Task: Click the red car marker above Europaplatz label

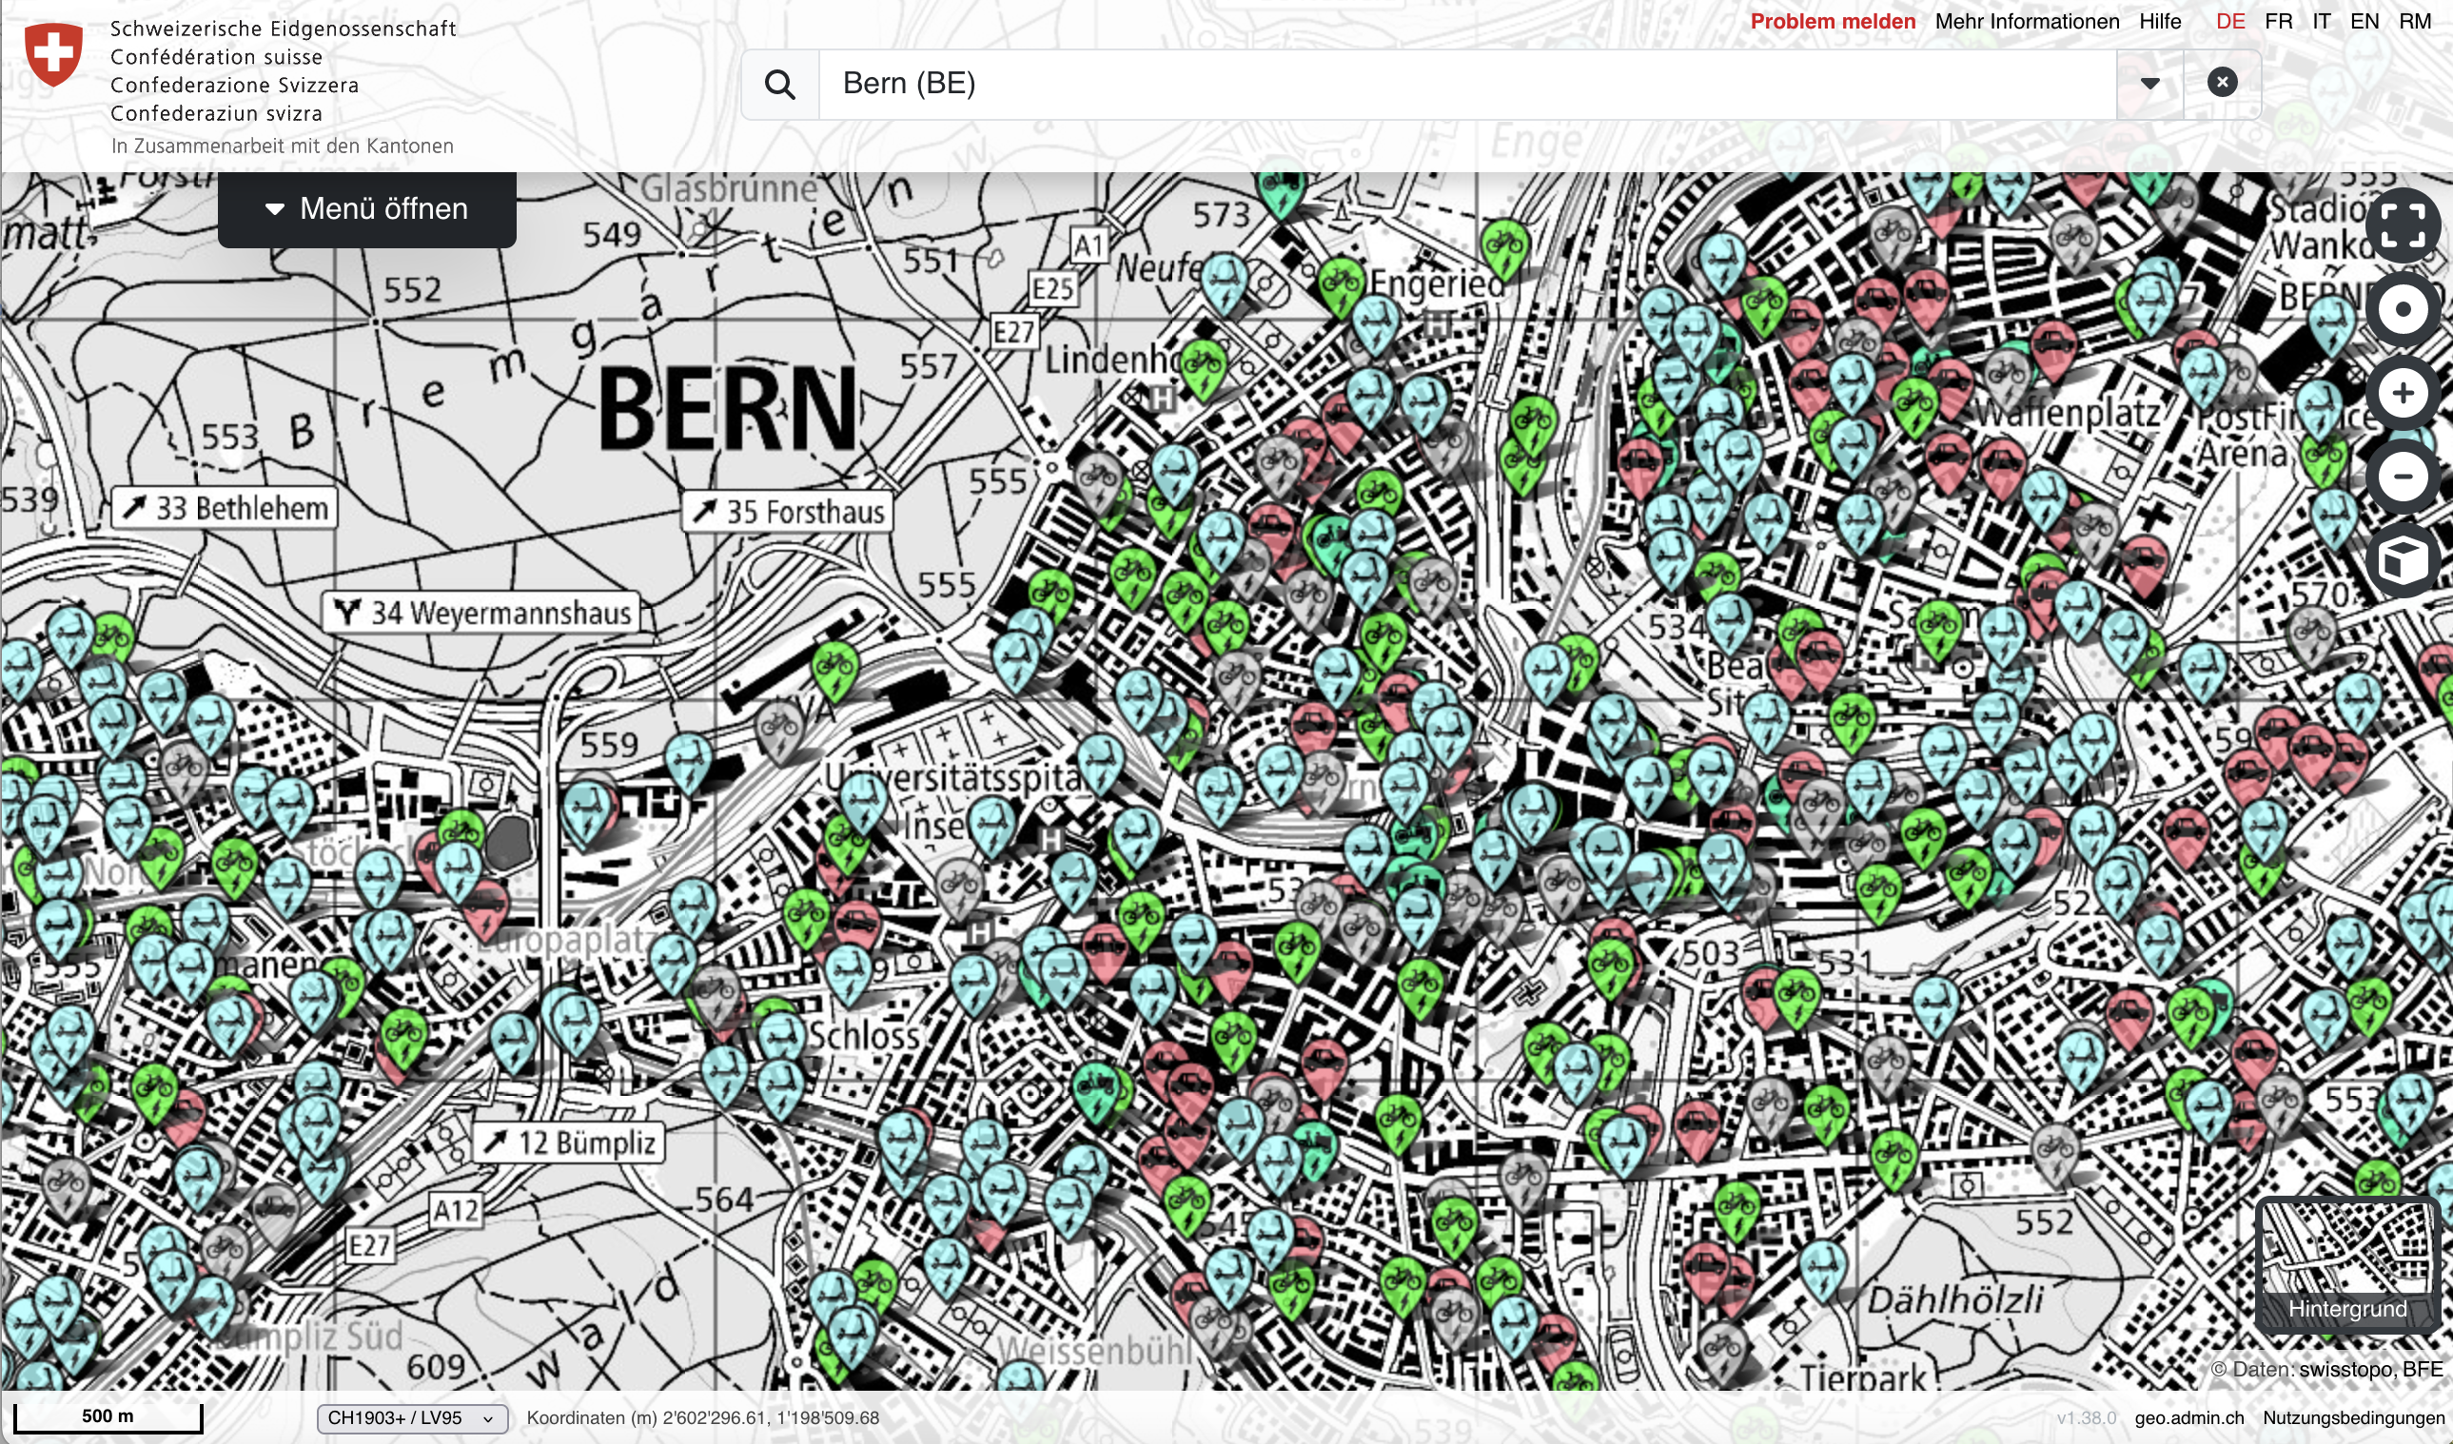Action: (483, 907)
